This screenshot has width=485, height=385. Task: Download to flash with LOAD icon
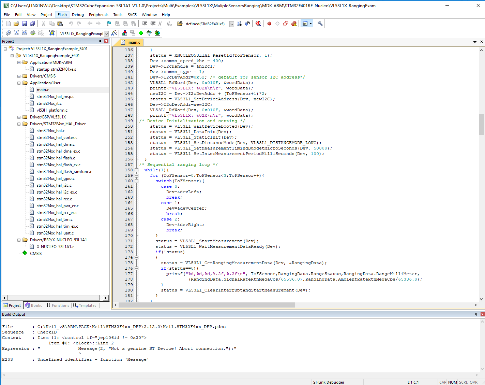click(52, 33)
